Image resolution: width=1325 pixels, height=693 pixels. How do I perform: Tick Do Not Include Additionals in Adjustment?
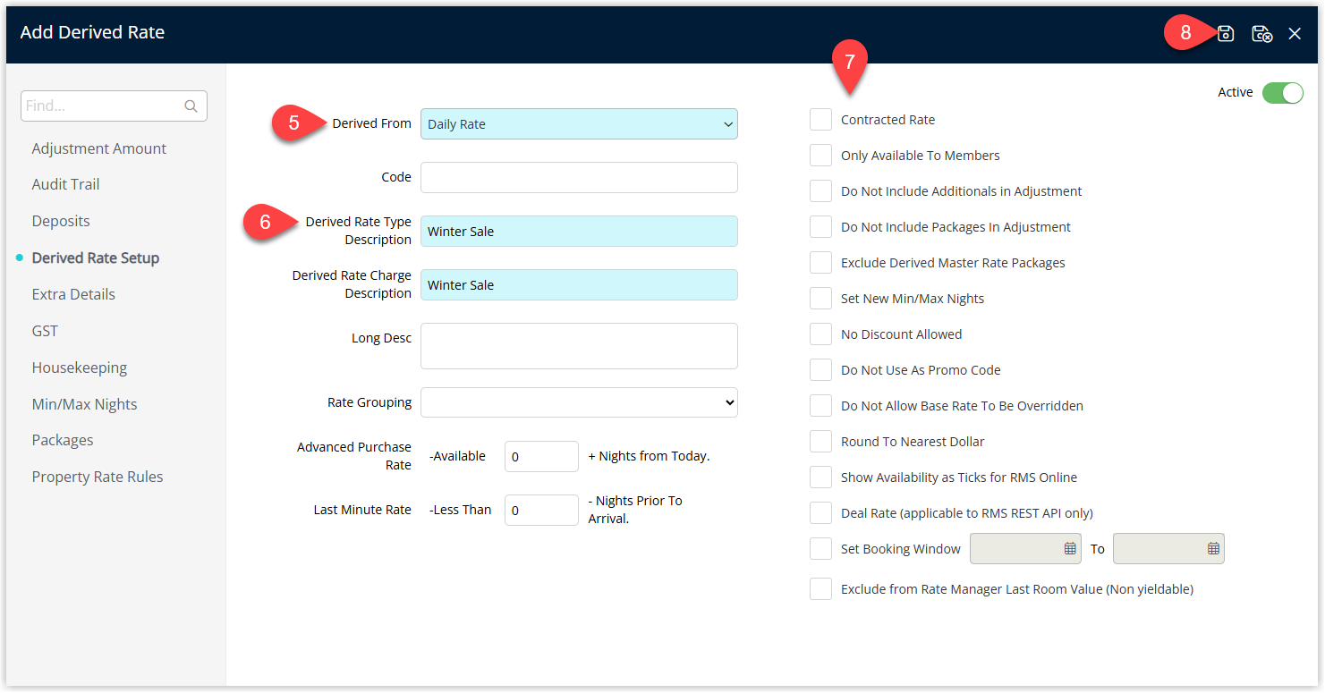pos(820,190)
